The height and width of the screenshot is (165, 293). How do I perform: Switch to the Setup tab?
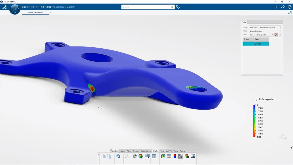[x=123, y=151]
